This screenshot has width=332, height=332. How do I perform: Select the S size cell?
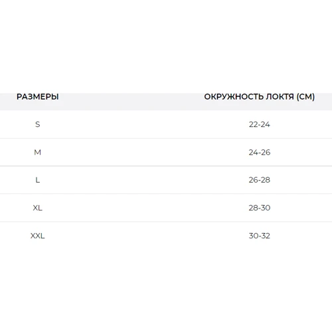[x=38, y=124]
